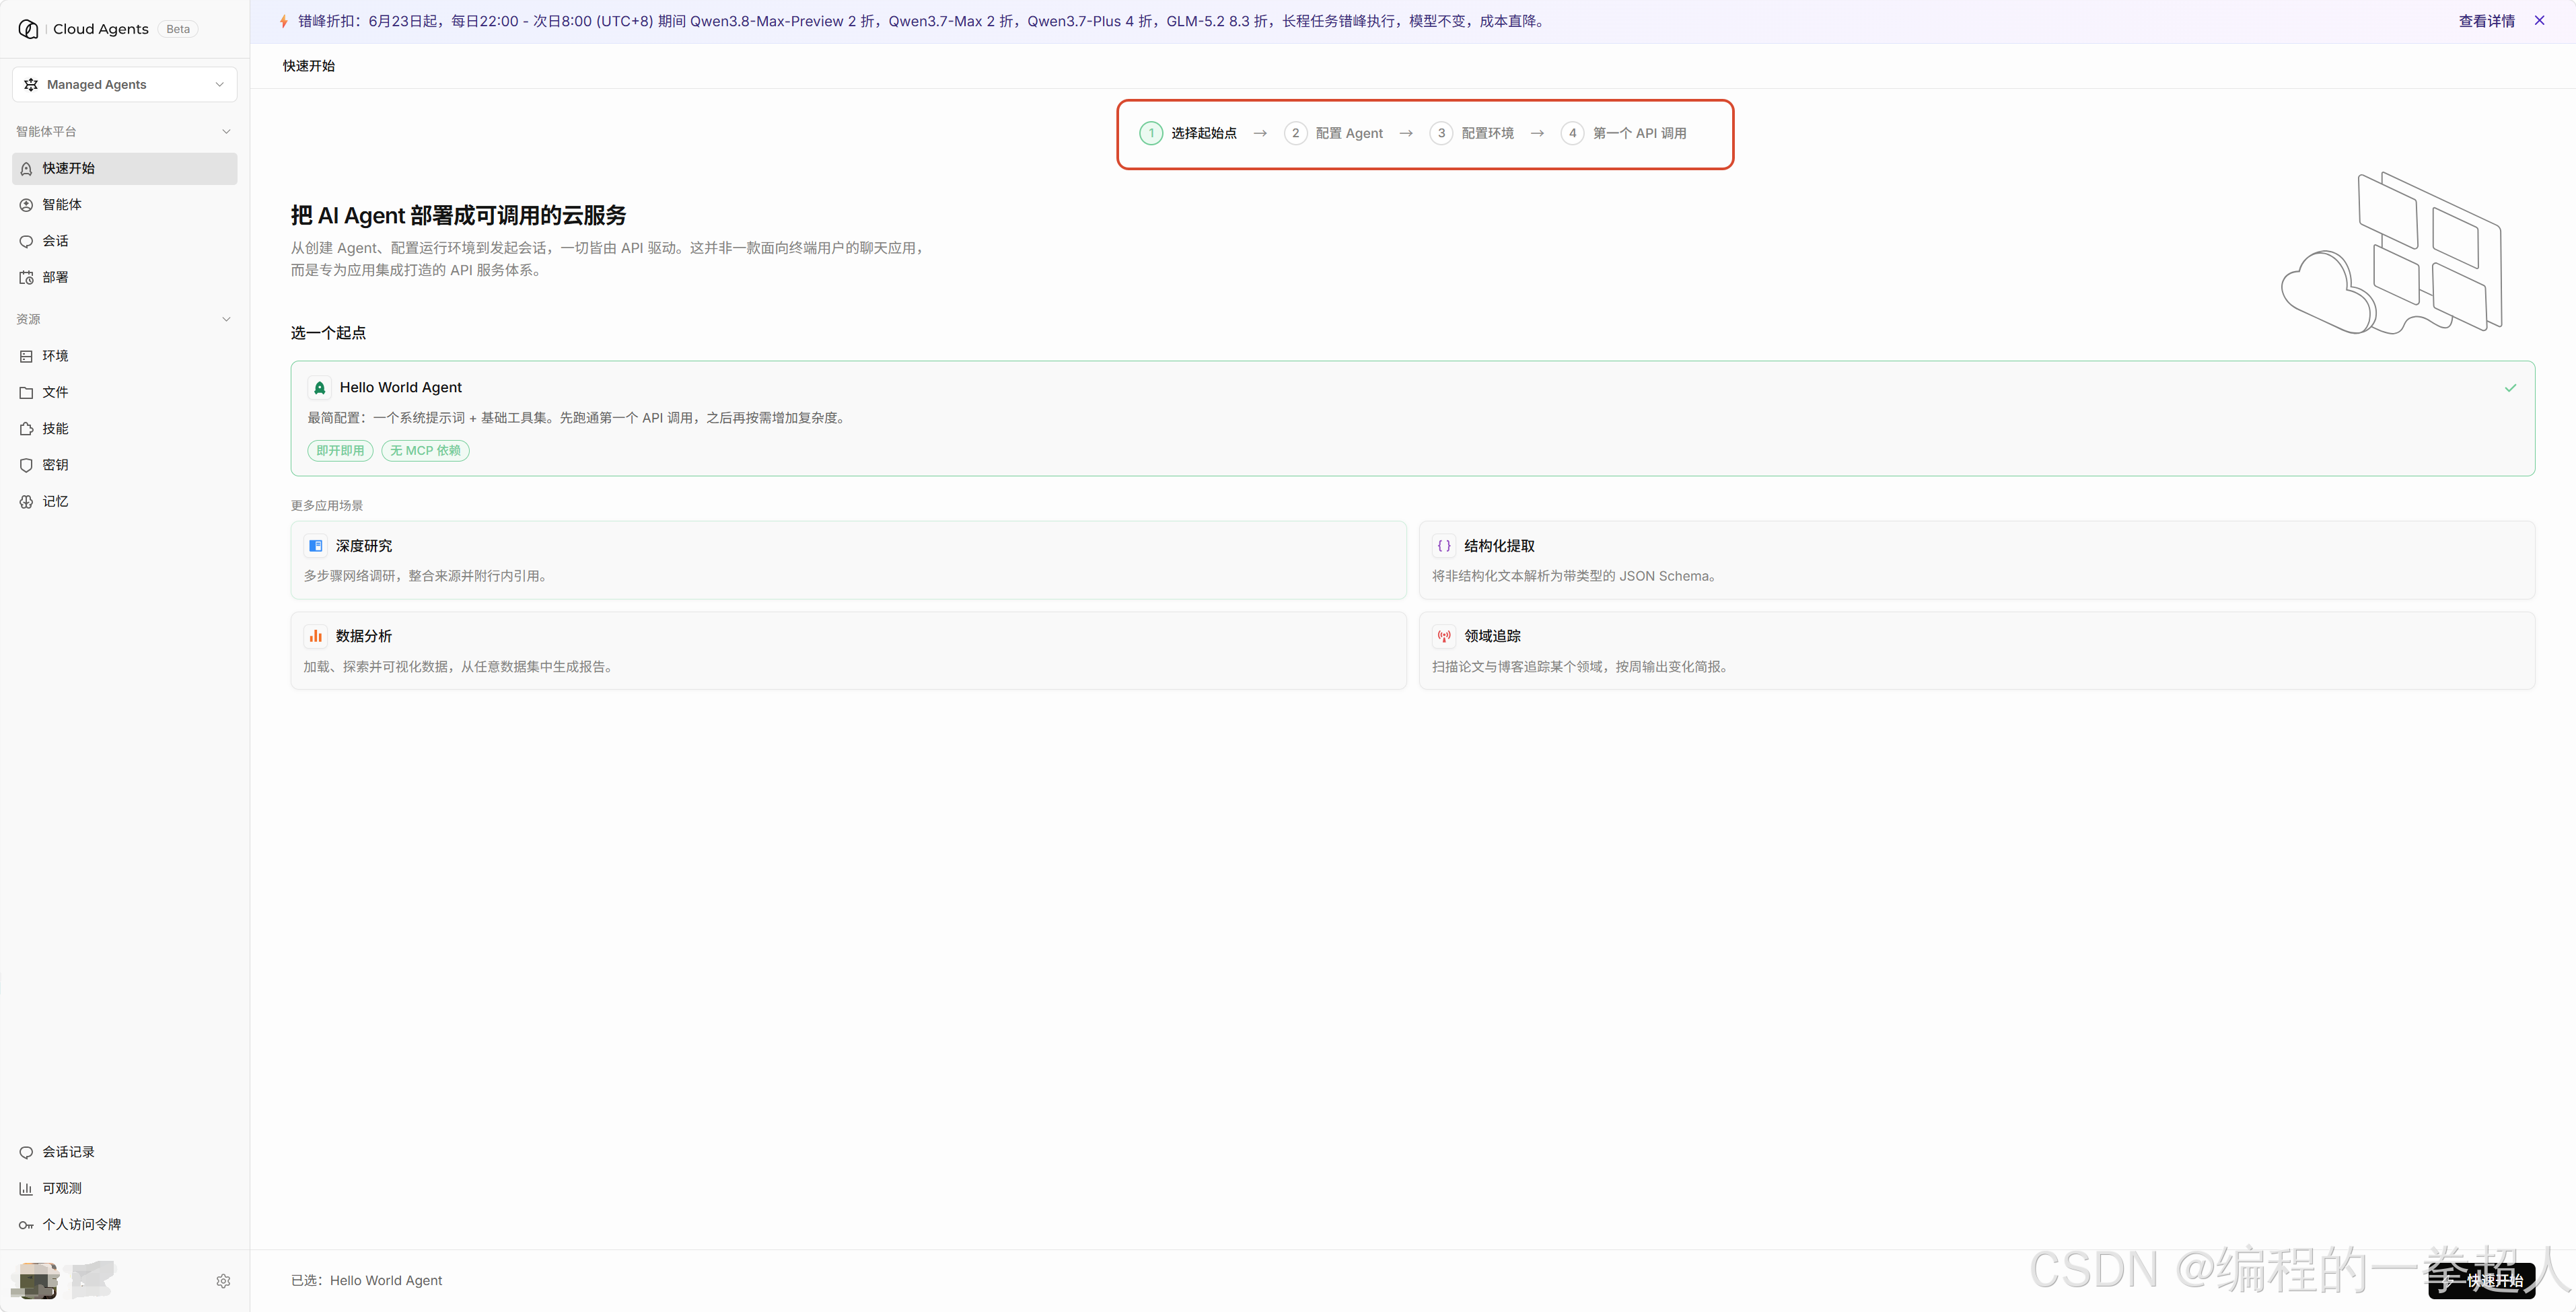Collapse the 资源 sidebar section
The image size is (2576, 1312).
pyautogui.click(x=226, y=319)
